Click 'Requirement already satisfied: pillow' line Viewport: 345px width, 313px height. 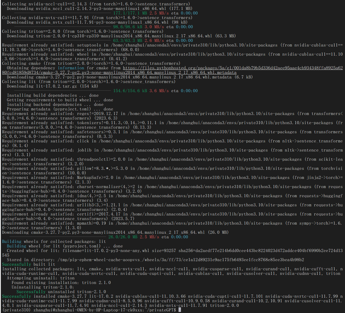[x=172, y=171]
